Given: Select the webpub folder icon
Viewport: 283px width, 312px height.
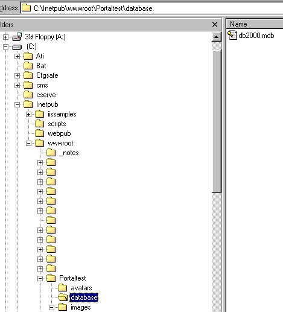Looking at the screenshot, I should [39, 133].
